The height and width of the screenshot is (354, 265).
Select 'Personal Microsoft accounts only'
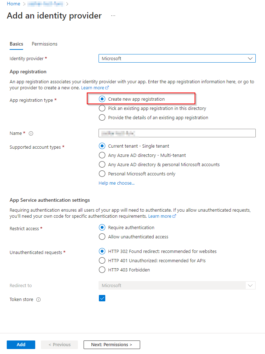click(x=102, y=174)
